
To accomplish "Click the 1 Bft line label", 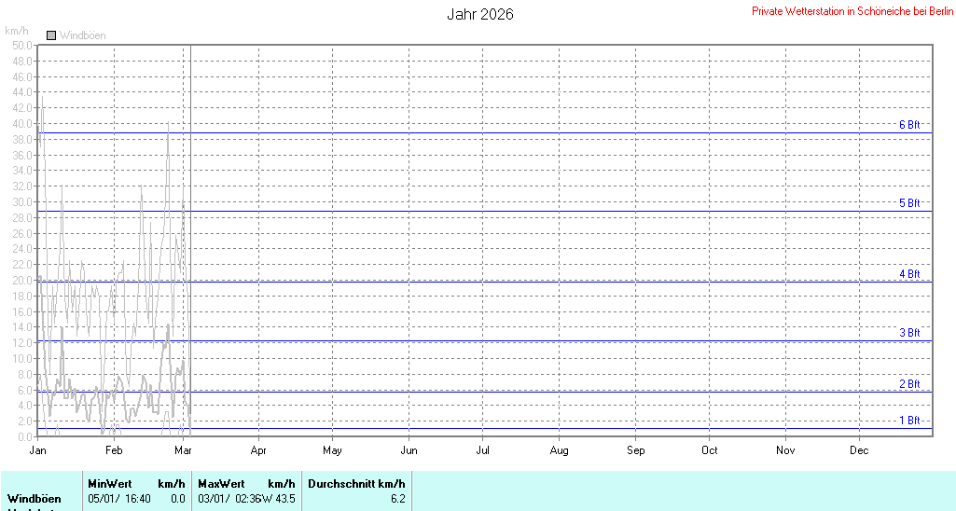I will 909,421.
